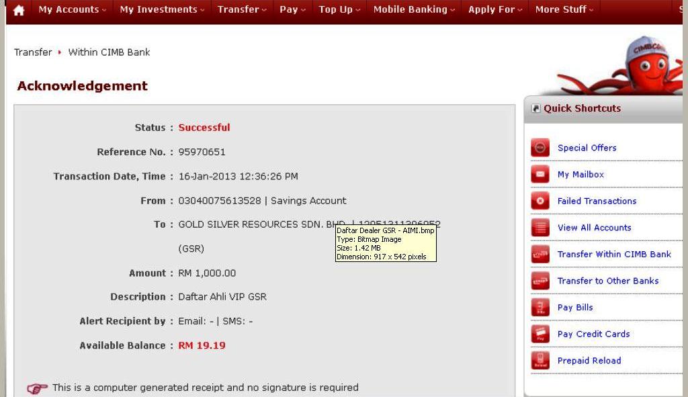
Task: Go to the home page icon
Action: pyautogui.click(x=18, y=10)
